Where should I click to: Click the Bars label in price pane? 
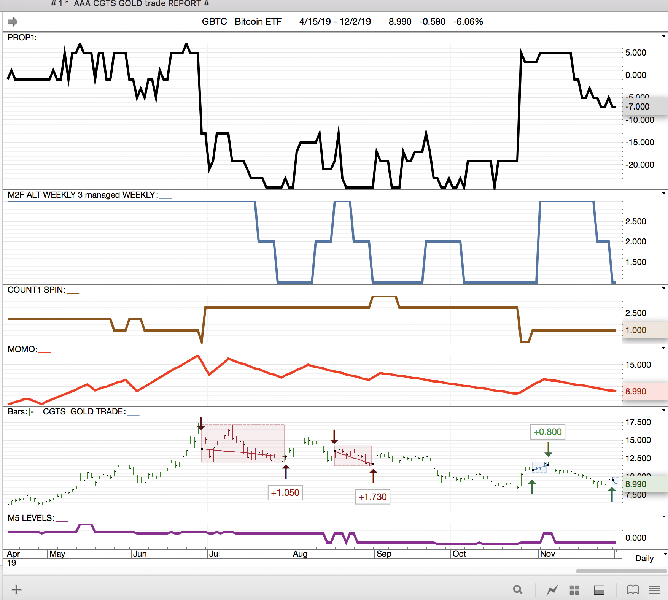[x=17, y=411]
